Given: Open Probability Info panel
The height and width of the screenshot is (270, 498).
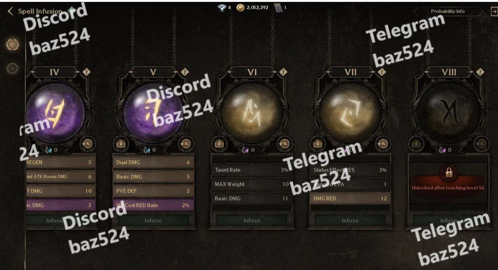Looking at the screenshot, I should coord(448,11).
